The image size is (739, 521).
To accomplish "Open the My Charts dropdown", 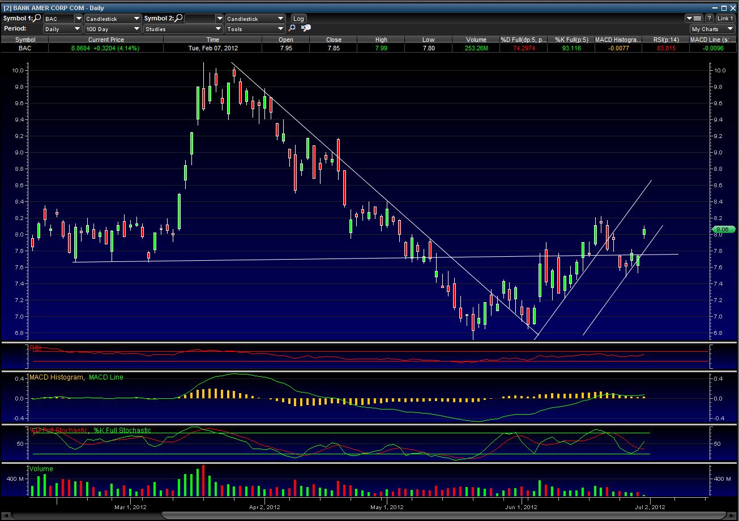I will coord(712,29).
